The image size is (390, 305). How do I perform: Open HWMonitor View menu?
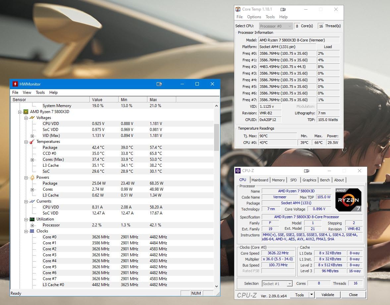[27, 92]
